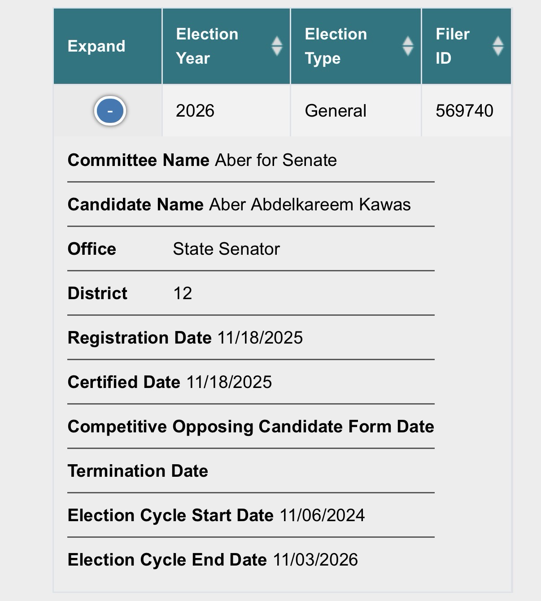Select the Election Type header label
The image size is (541, 601).
point(336,46)
